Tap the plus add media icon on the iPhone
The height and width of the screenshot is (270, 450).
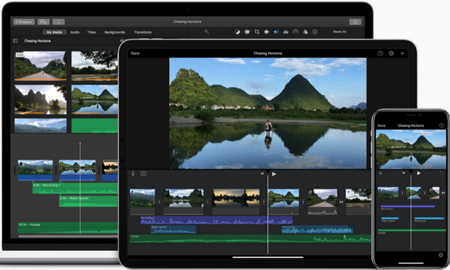(x=380, y=173)
